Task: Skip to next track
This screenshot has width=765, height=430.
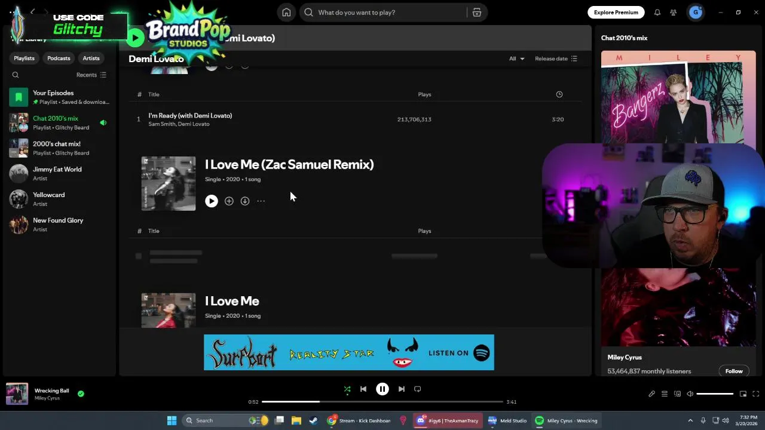Action: (x=402, y=389)
